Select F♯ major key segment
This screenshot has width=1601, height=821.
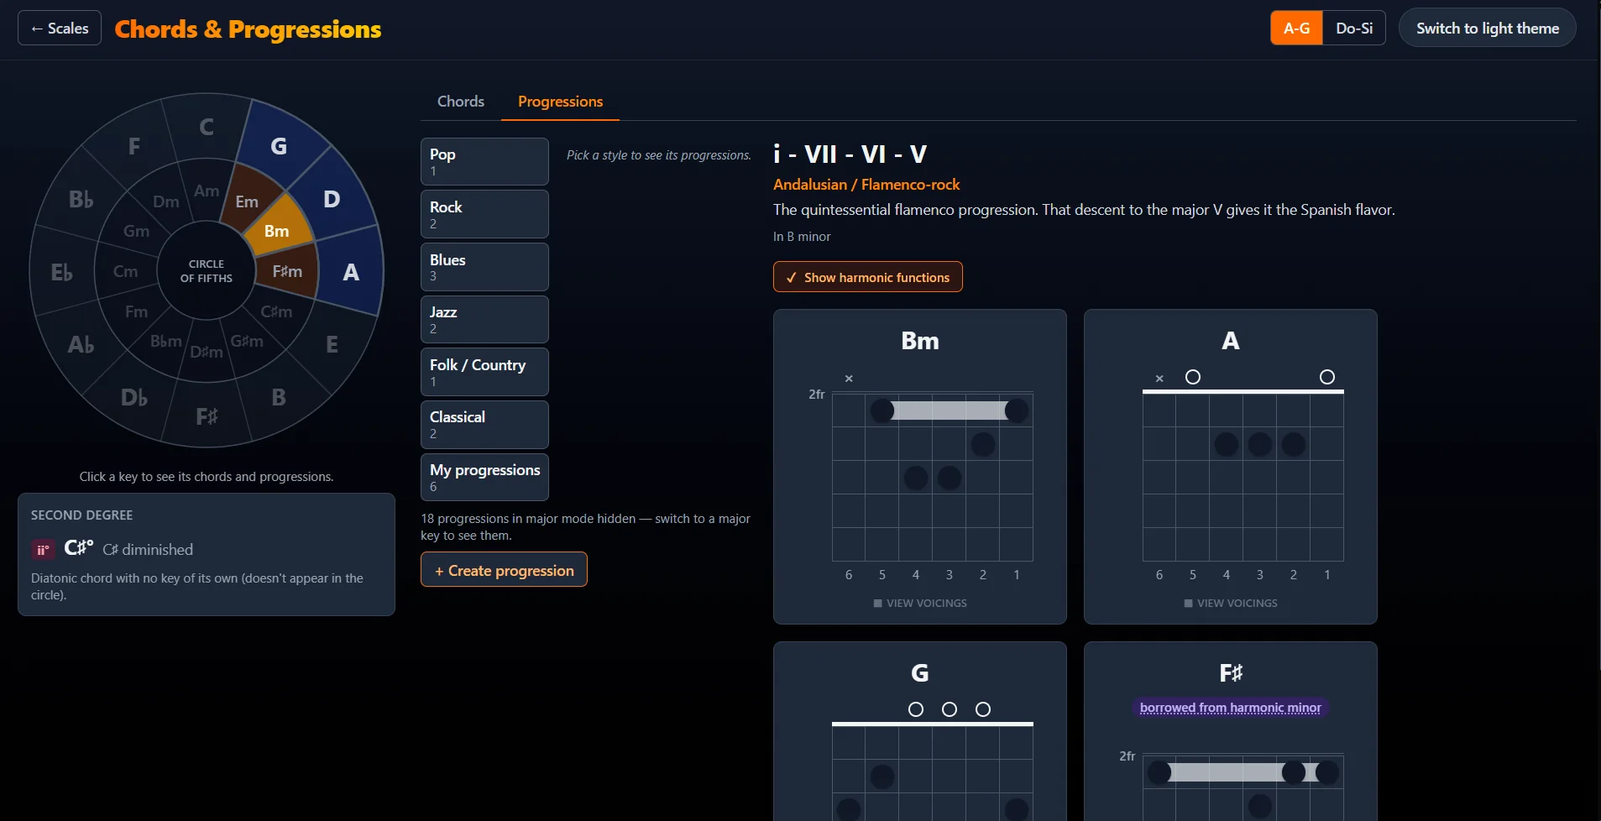pyautogui.click(x=207, y=416)
